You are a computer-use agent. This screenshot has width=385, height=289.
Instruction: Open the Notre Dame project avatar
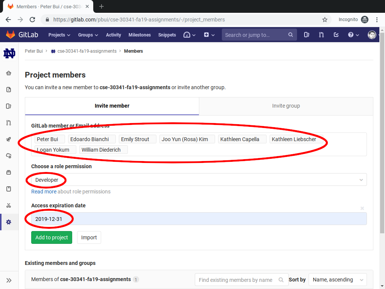click(9, 53)
